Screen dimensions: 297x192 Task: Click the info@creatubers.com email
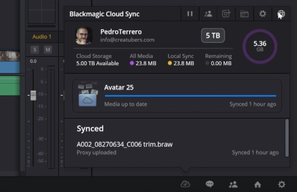coord(127,40)
